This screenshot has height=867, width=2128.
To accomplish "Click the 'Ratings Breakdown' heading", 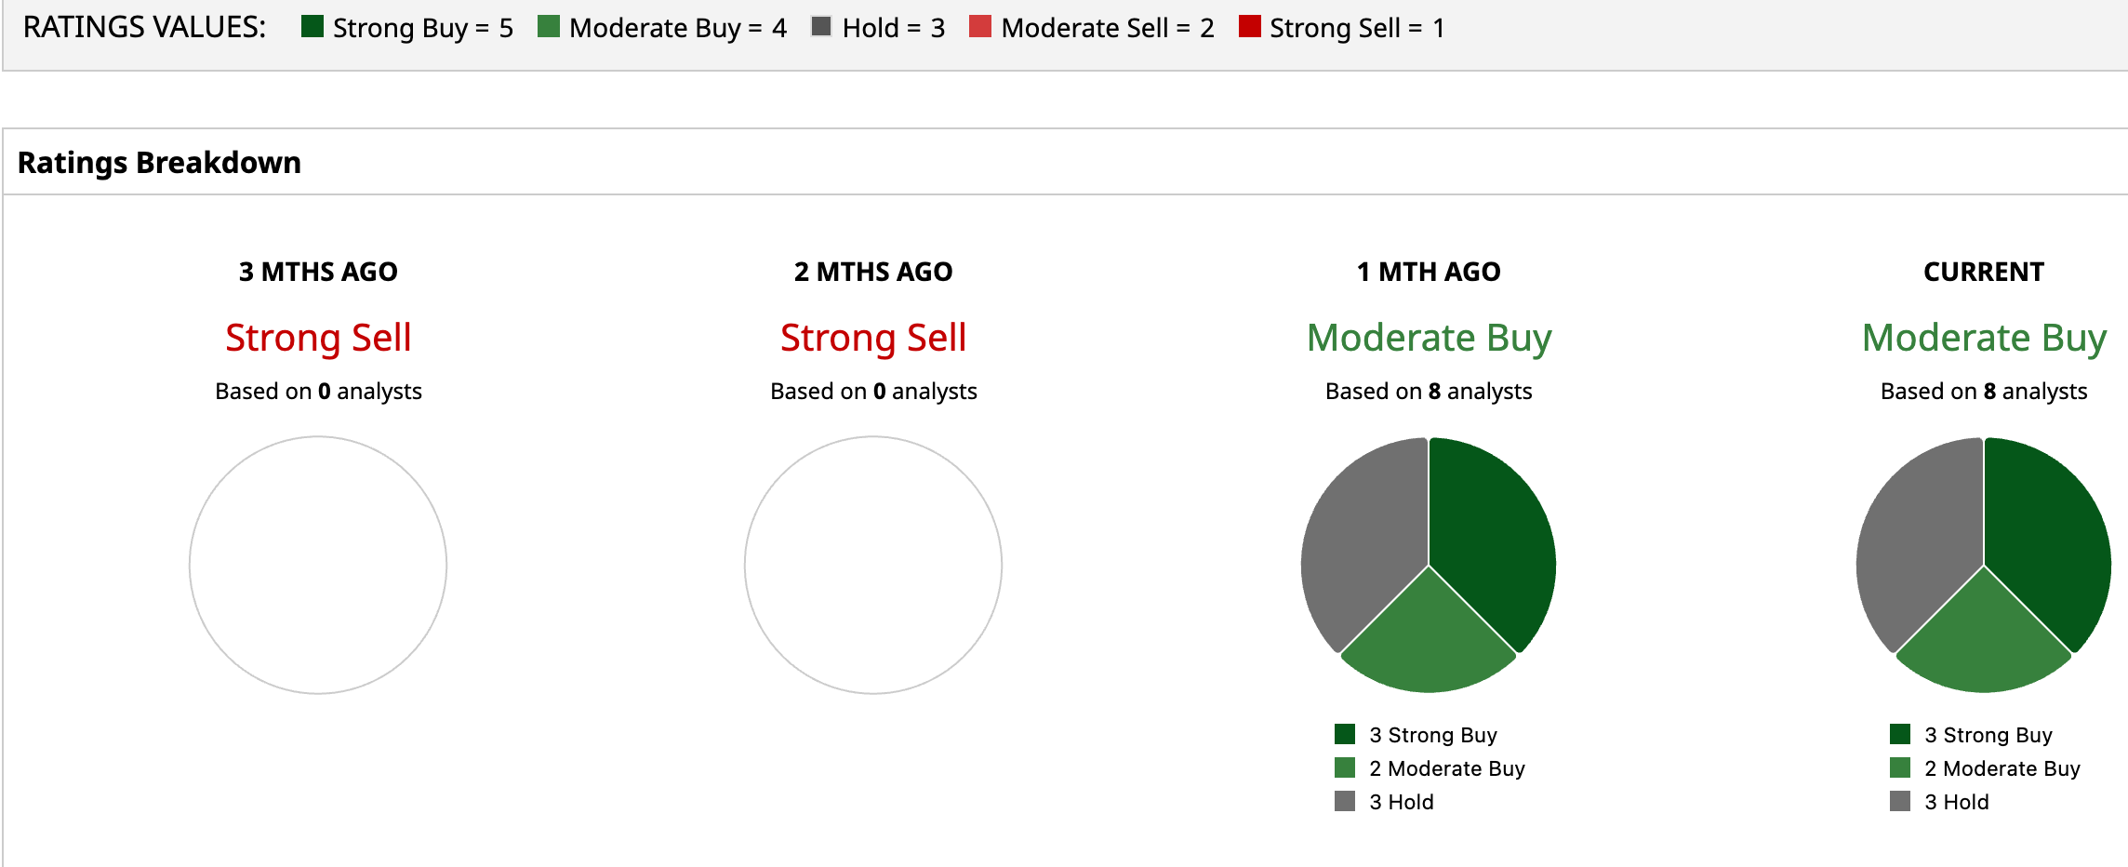I will point(159,163).
